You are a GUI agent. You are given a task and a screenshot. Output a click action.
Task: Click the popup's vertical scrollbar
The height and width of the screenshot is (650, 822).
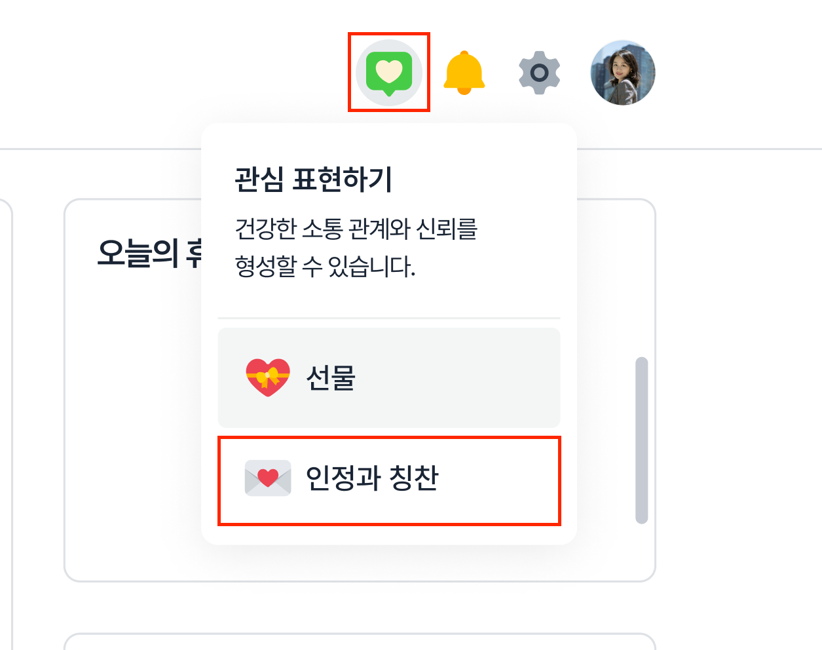click(641, 439)
